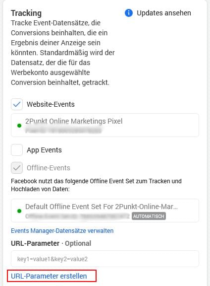
Task: Click the URL-Parameter erstellen link
Action: click(x=49, y=276)
